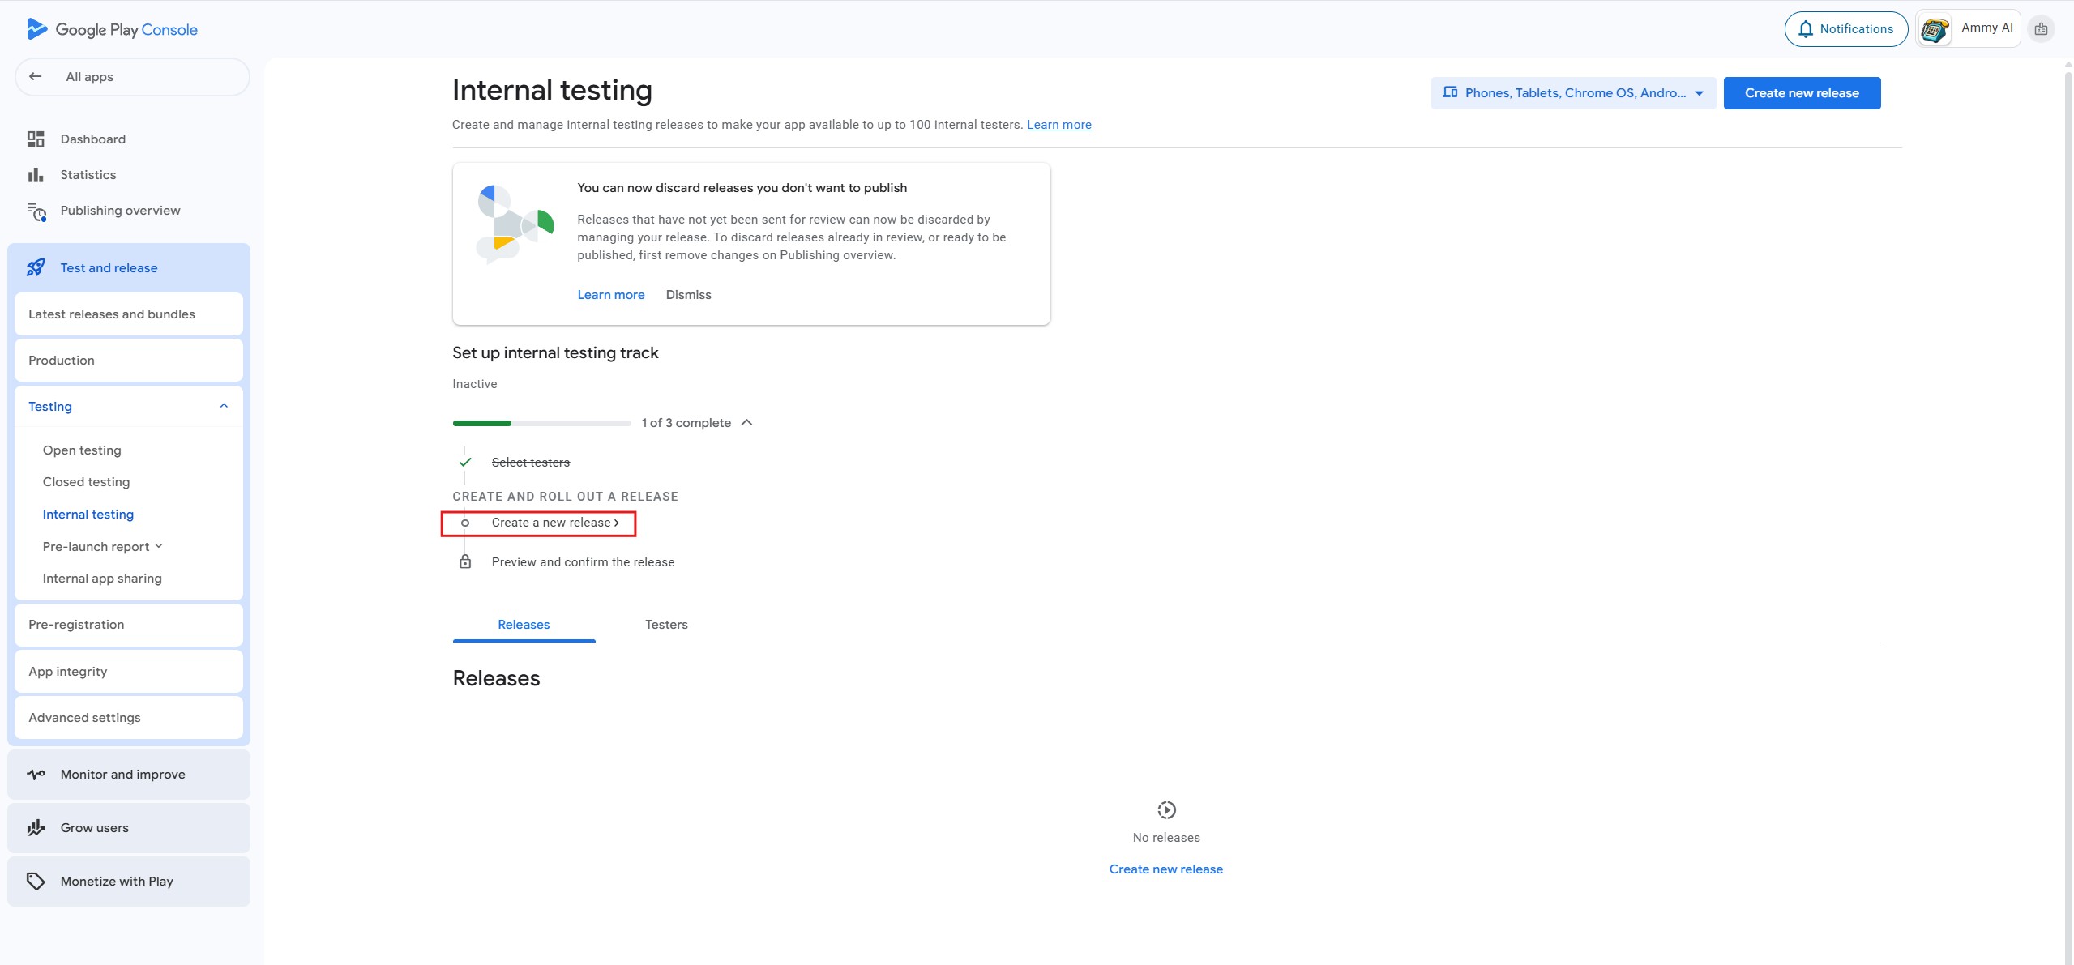Click the back arrow next to All apps

pyautogui.click(x=35, y=77)
